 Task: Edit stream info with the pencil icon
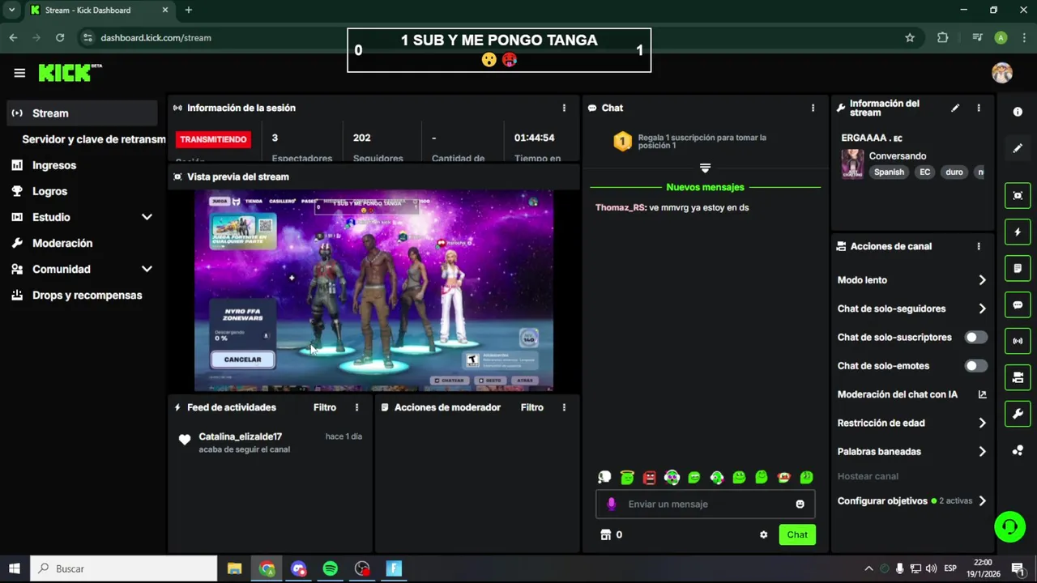[955, 108]
